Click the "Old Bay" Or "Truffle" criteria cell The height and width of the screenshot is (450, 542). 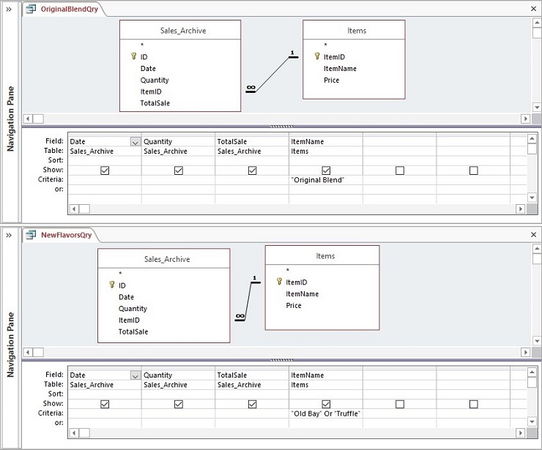click(x=325, y=413)
